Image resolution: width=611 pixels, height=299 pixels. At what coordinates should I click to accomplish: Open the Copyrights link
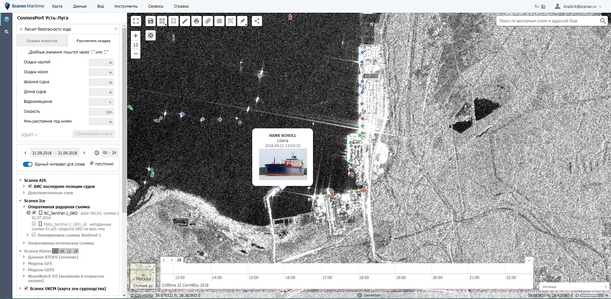click(142, 295)
